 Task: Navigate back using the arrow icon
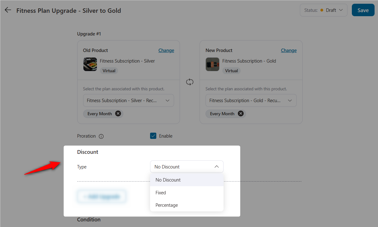(x=8, y=10)
